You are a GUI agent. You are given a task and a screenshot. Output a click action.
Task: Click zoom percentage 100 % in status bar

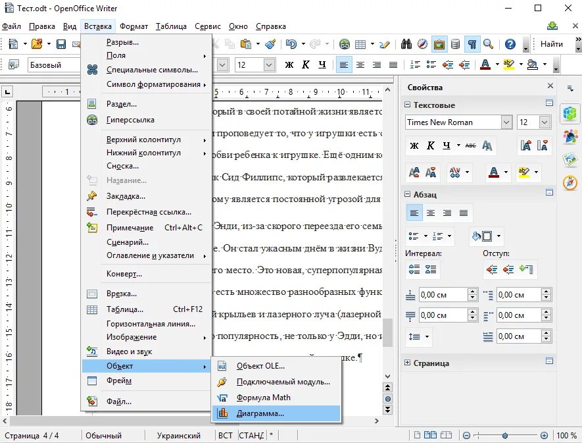click(566, 435)
